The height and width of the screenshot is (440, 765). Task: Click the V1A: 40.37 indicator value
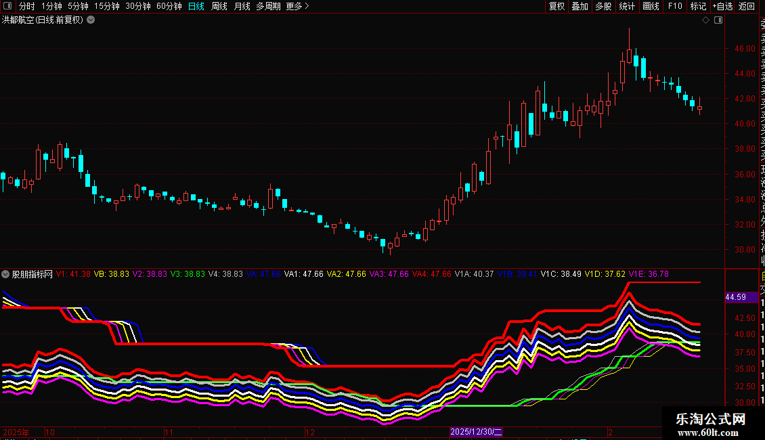click(474, 274)
